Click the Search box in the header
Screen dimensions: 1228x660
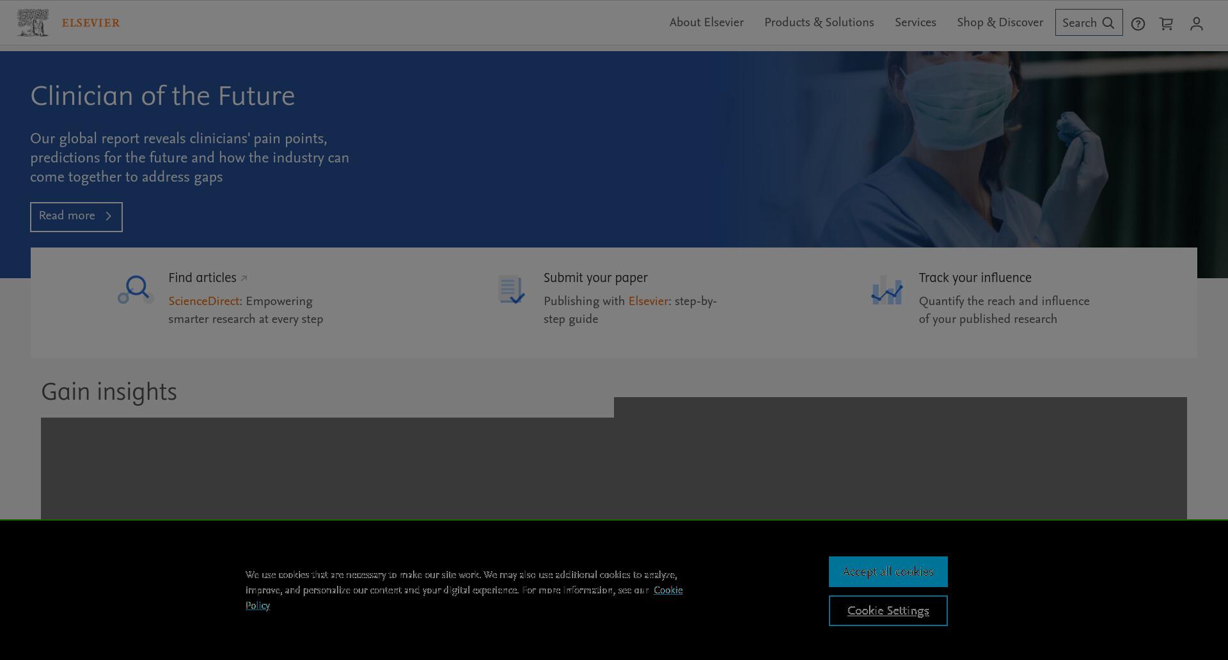[1089, 22]
